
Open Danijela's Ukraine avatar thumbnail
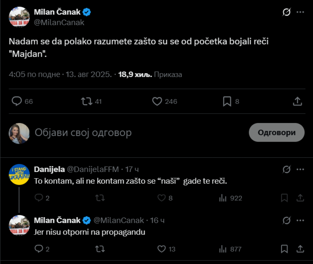click(x=19, y=174)
